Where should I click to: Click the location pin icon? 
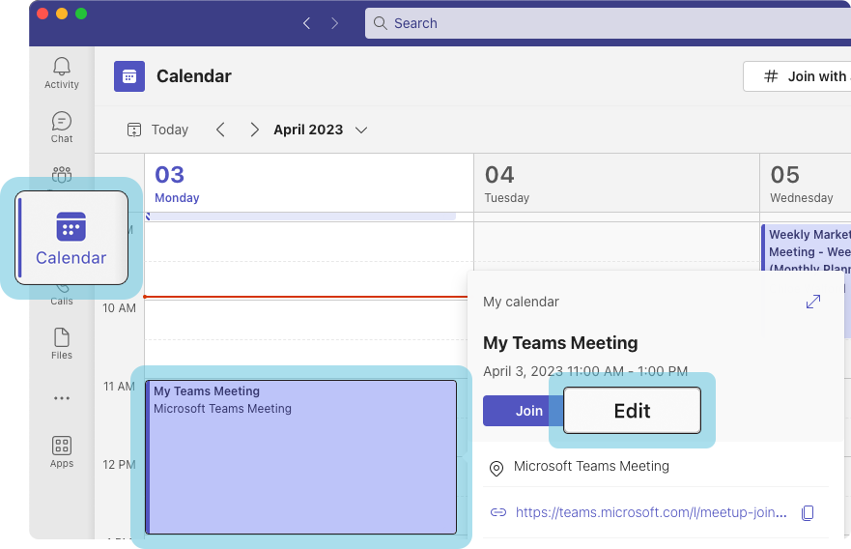(496, 468)
